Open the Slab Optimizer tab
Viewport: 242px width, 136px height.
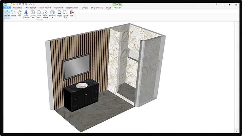[72, 7]
